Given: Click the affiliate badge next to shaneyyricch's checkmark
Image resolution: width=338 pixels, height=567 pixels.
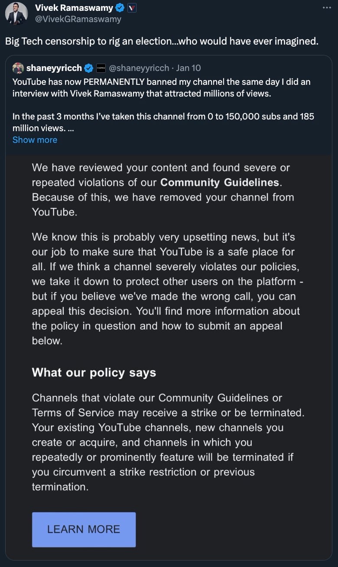Looking at the screenshot, I should click(101, 68).
